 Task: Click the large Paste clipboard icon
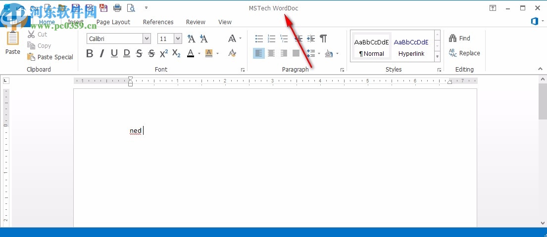point(12,38)
